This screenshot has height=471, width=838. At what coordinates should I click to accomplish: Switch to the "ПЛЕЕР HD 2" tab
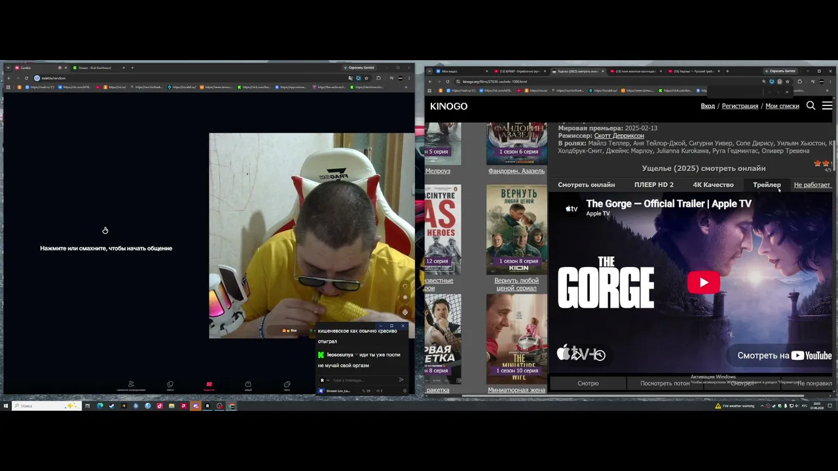(x=654, y=185)
